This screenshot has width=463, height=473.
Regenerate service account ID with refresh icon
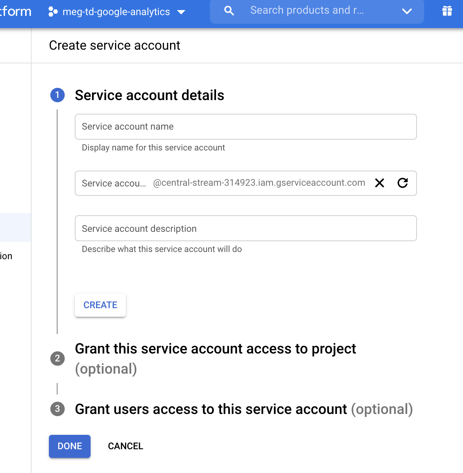click(x=403, y=183)
